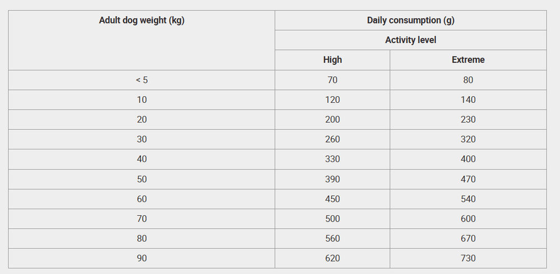Select the 620 g High cell
This screenshot has width=560, height=274.
[x=332, y=258]
